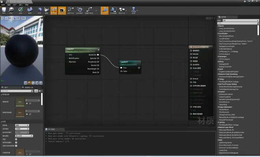Set preview mesh to cube shape
The height and width of the screenshot is (157, 260).
(37, 83)
